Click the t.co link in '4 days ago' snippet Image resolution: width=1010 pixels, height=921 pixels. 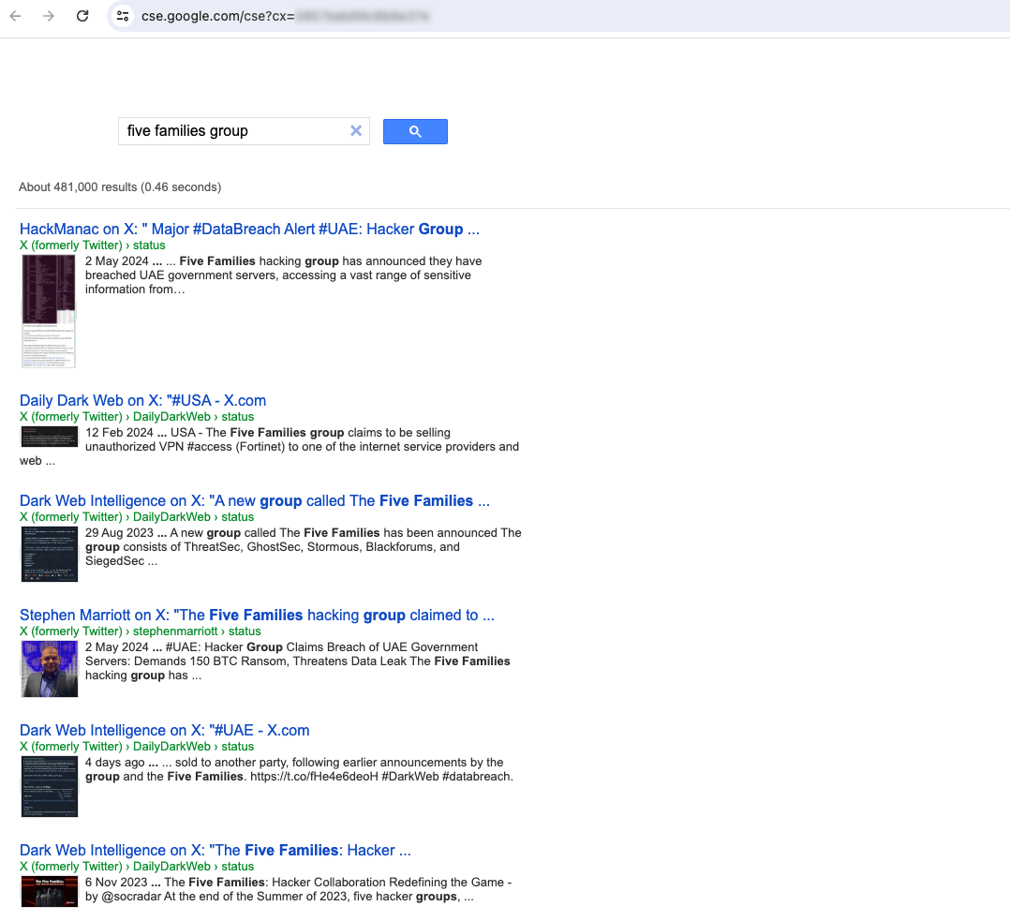point(314,776)
